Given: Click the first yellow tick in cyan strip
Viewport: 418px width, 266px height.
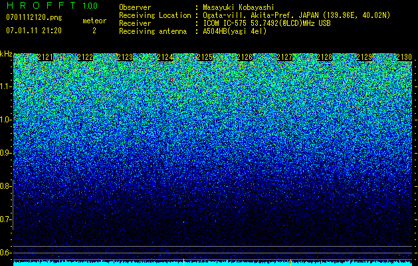Looking at the screenshot, I should click(x=183, y=262).
